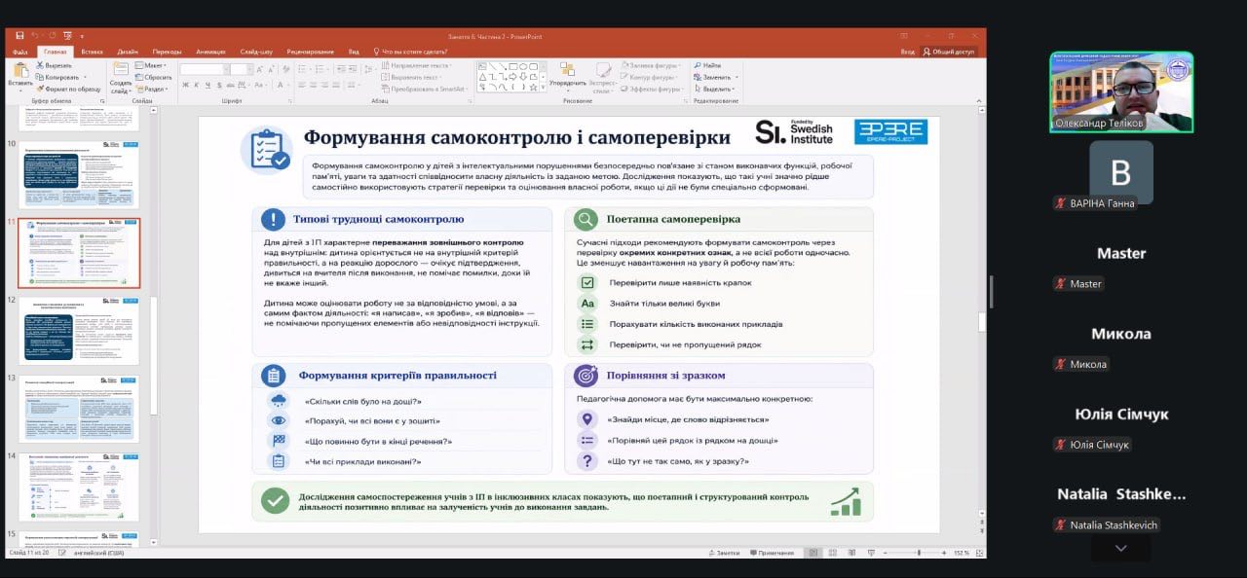Save the presentation from quick access toolbar
This screenshot has width=1247, height=578.
pyautogui.click(x=19, y=36)
